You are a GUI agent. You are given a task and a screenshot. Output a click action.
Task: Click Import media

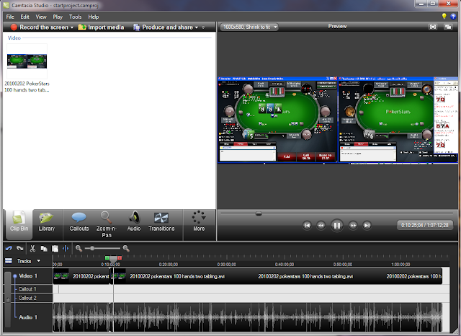point(101,27)
